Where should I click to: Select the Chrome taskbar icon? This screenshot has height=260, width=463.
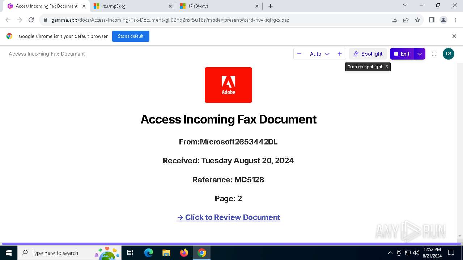[x=202, y=253]
